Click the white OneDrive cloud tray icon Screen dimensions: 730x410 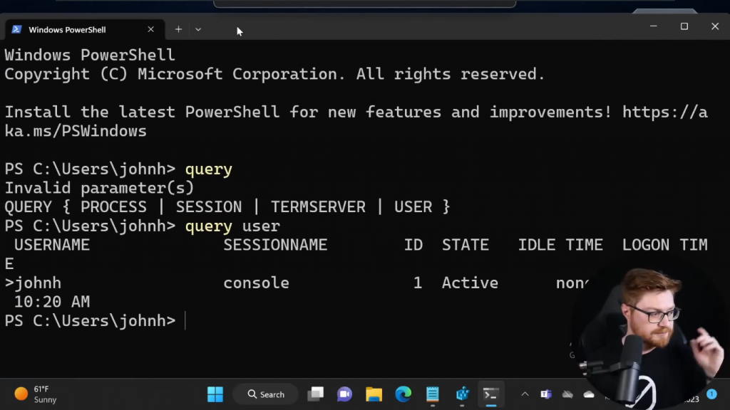589,394
